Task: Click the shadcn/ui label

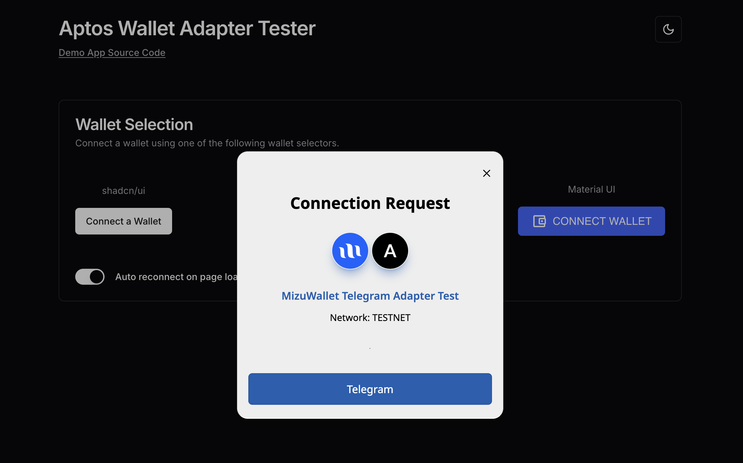Action: (124, 191)
